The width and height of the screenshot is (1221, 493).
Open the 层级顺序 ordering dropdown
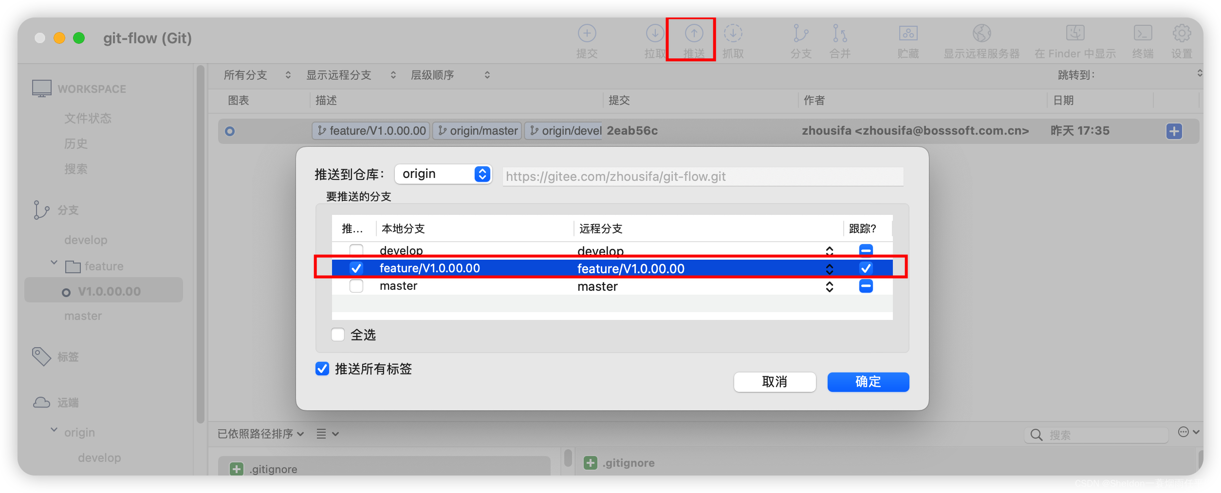(450, 75)
